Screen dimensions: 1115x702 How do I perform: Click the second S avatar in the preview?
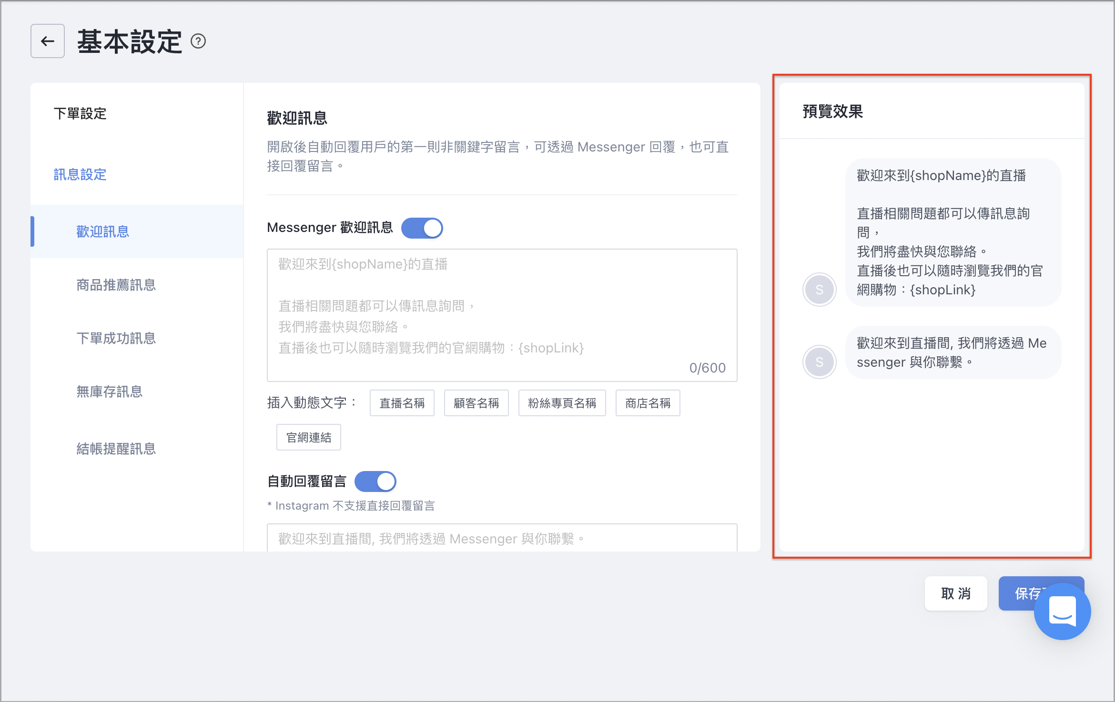(x=819, y=362)
